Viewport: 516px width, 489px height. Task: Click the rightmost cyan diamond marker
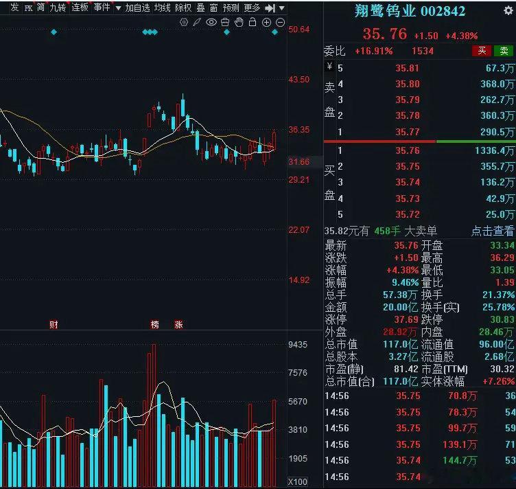point(274,32)
